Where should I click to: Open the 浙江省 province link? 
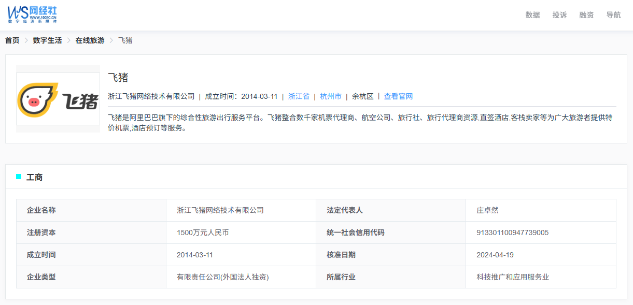(x=299, y=96)
